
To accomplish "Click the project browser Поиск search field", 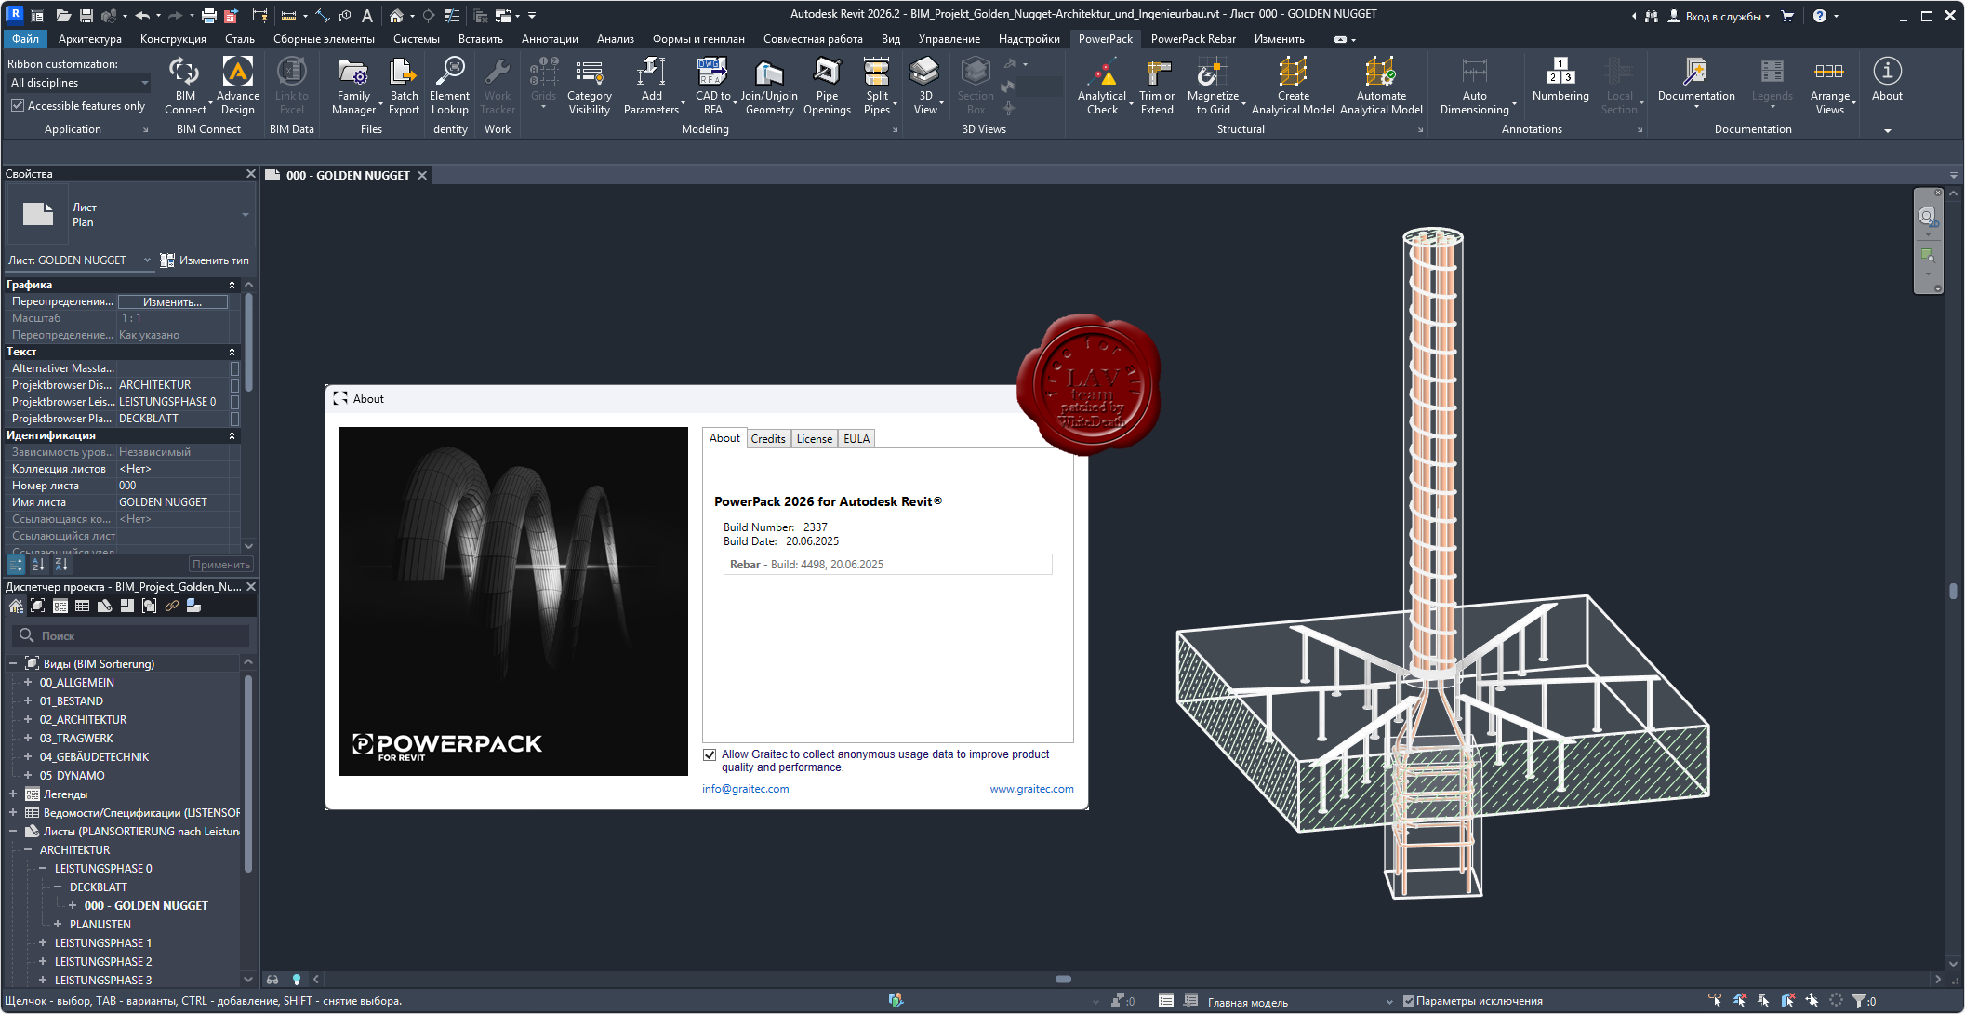I will pyautogui.click(x=131, y=635).
